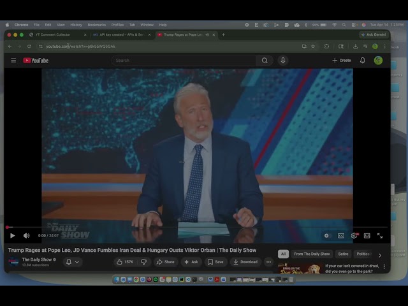Switch to theater mode
The height and width of the screenshot is (306, 408).
(x=367, y=236)
